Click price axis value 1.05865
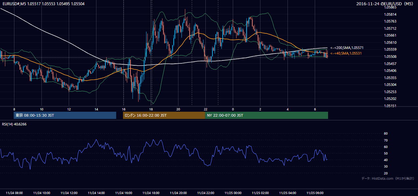 click(391, 7)
